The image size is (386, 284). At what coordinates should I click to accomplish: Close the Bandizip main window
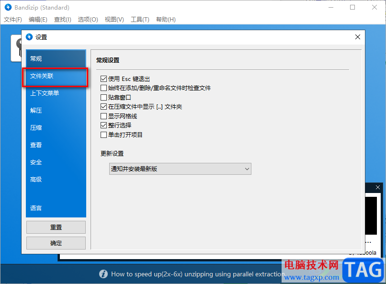(x=375, y=7)
